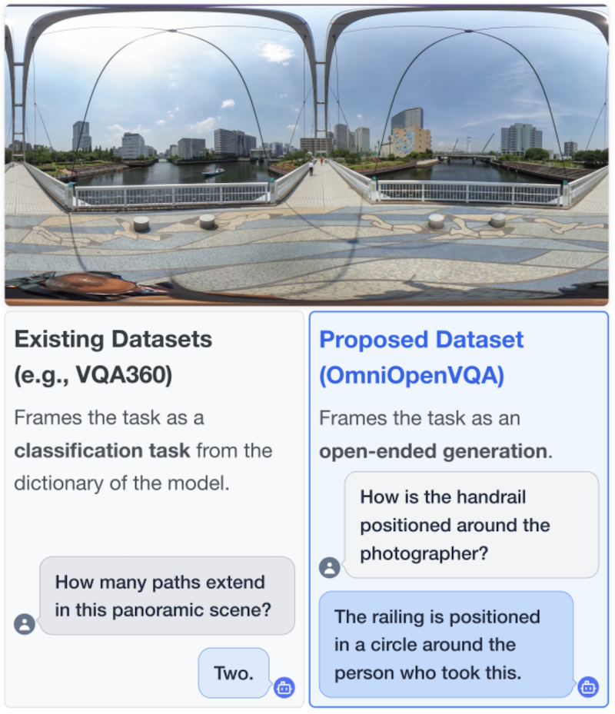Open the blue "Proposed Dataset (OmniOpenVQA)" heading
This screenshot has width=615, height=714.
point(421,357)
